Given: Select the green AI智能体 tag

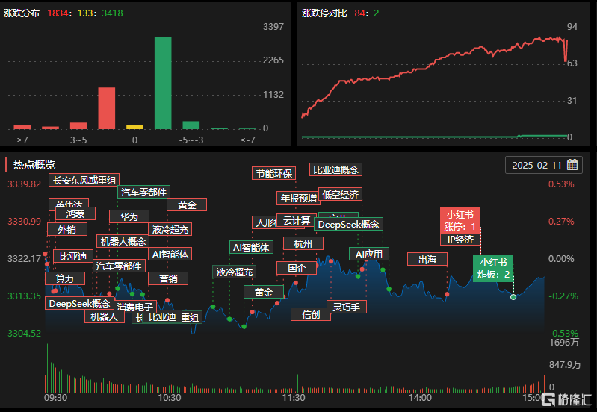Looking at the screenshot, I should click(x=251, y=247).
